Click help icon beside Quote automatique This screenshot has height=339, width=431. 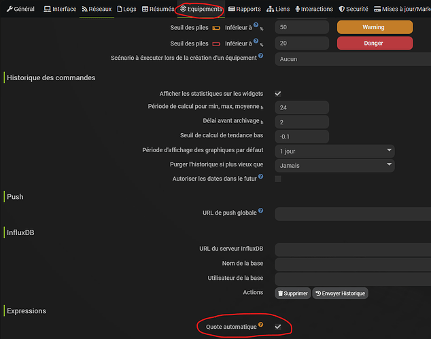point(261,326)
